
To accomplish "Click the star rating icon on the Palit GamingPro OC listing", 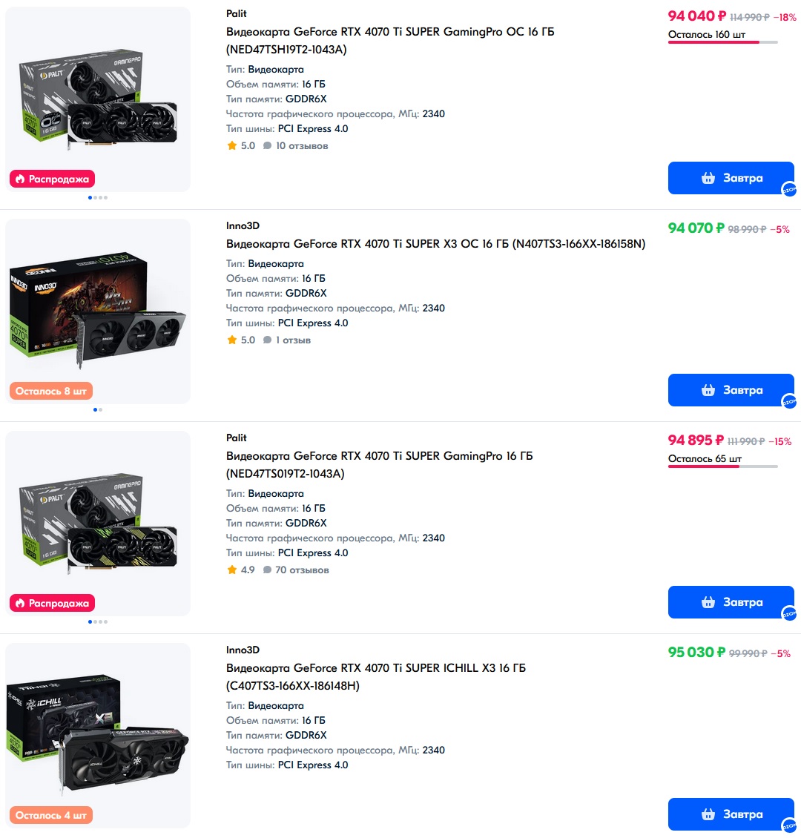I will click(232, 145).
